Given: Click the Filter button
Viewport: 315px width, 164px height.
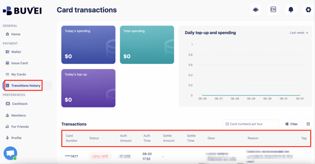Looking at the screenshot, I should (x=292, y=124).
